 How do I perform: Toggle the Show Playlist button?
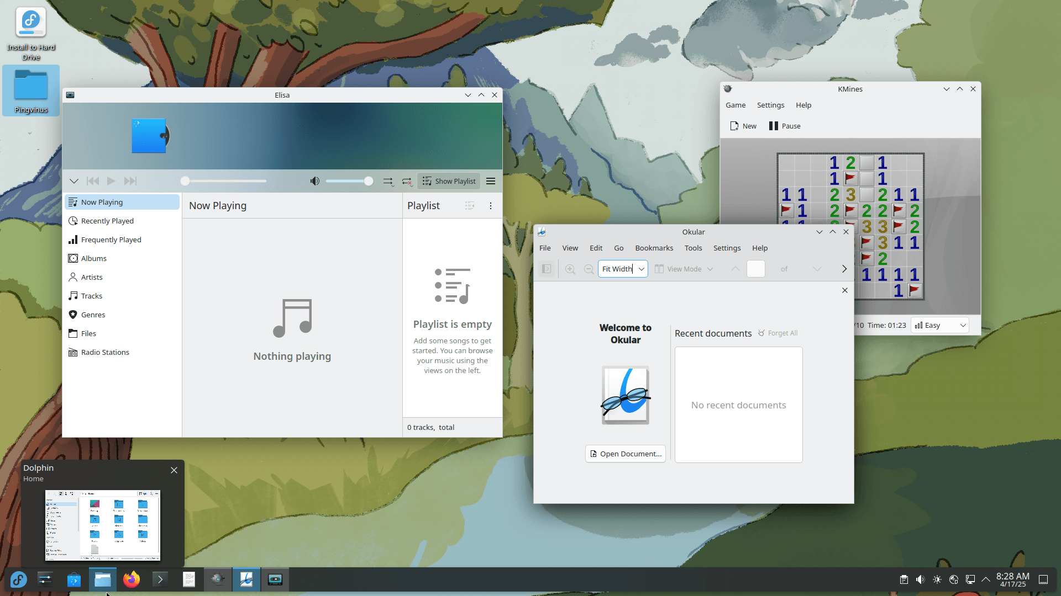[449, 181]
